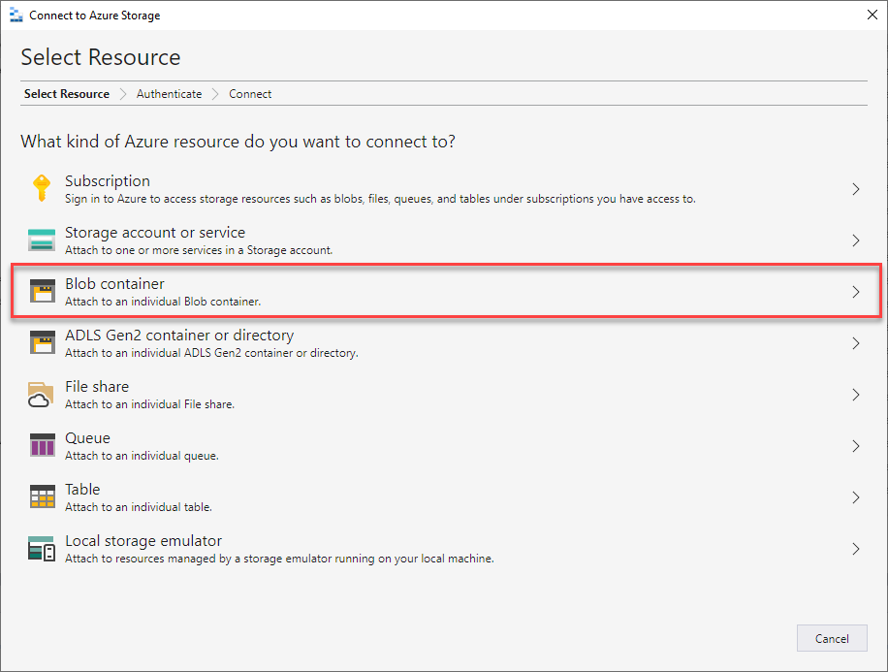
Task: Choose the Local storage emulator title
Action: [x=143, y=540]
